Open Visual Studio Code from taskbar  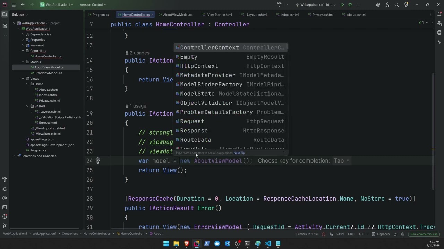click(268, 243)
